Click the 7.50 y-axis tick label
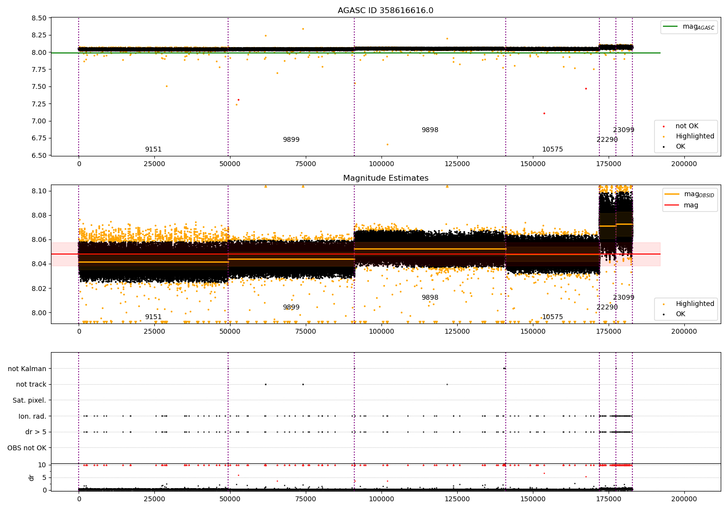 pyautogui.click(x=39, y=87)
